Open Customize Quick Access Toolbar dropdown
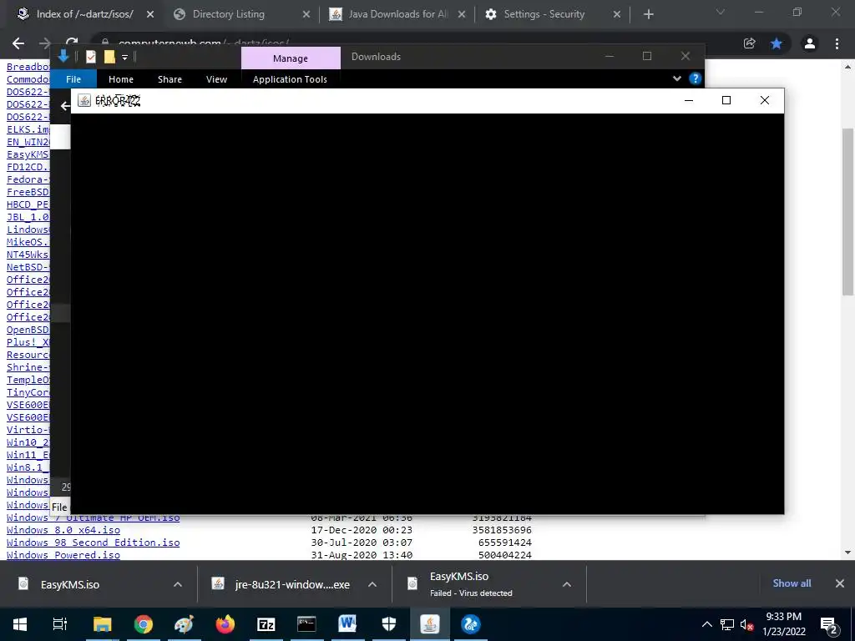855x641 pixels. [125, 58]
